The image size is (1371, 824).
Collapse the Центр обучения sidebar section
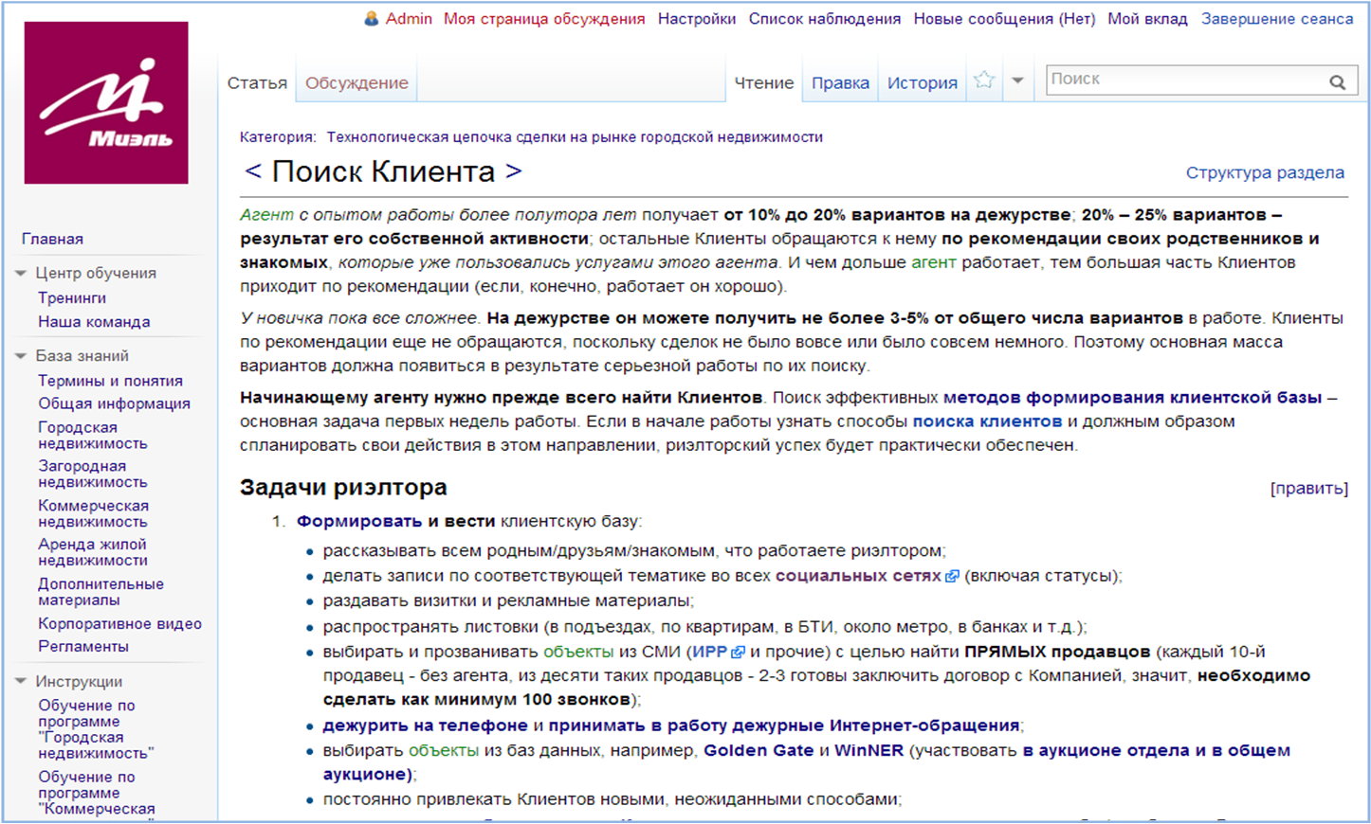click(x=21, y=273)
